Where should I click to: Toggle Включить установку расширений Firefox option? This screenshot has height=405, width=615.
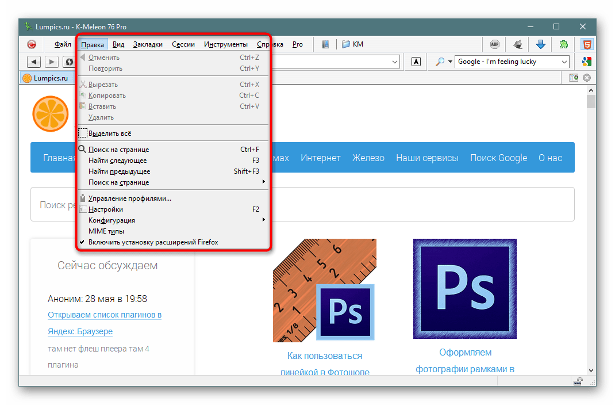tap(173, 242)
